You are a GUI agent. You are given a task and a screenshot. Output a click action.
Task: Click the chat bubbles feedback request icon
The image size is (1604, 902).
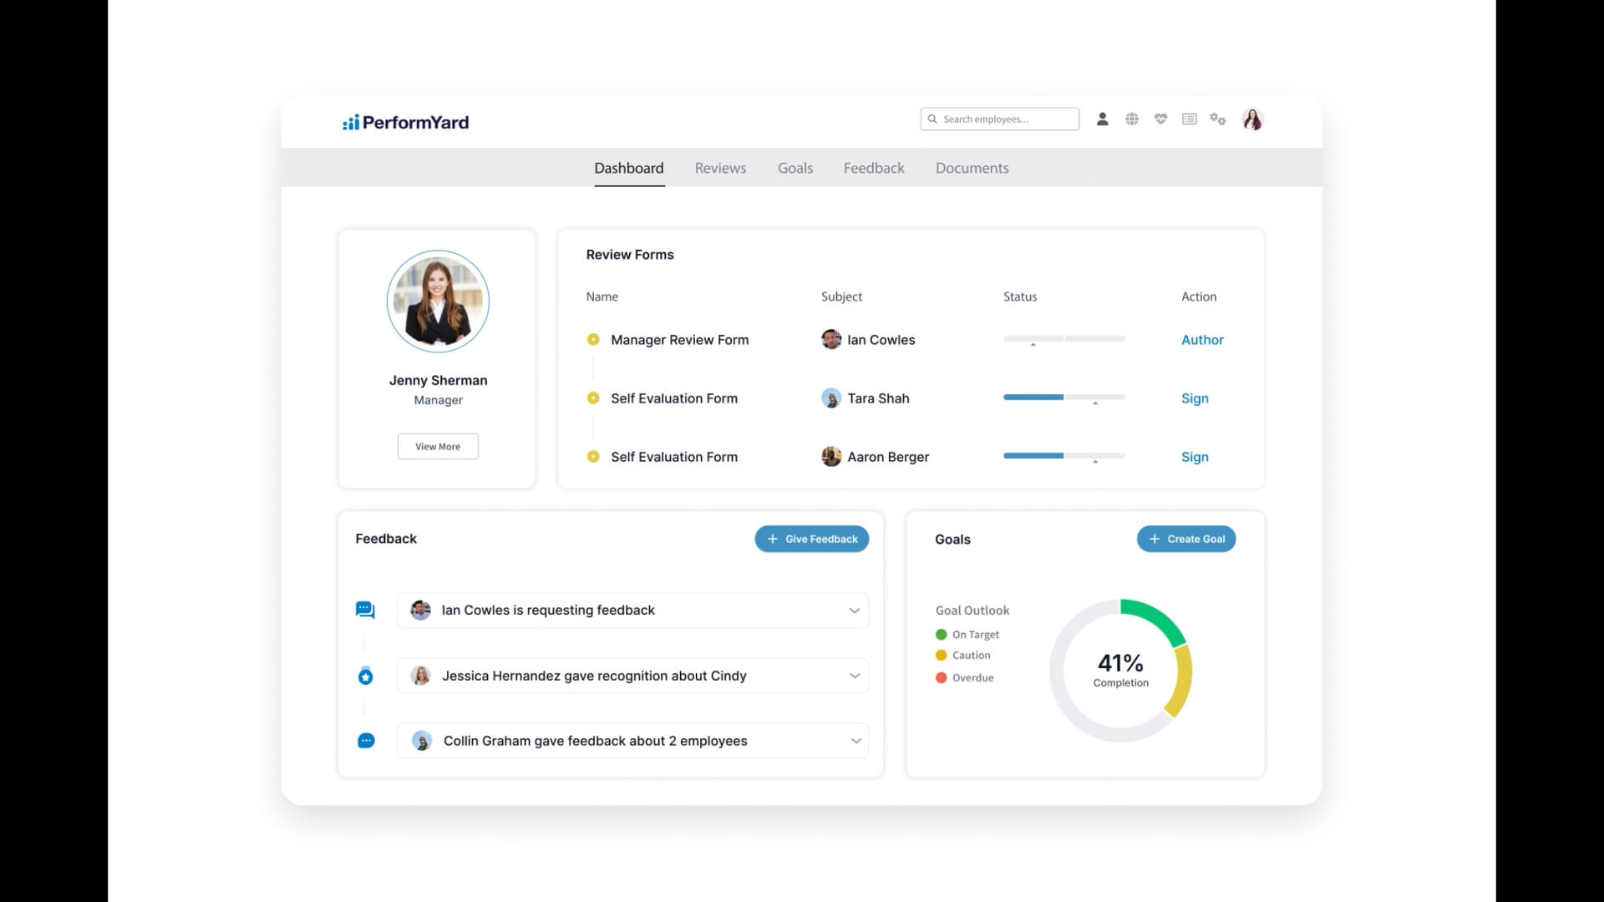pos(365,610)
